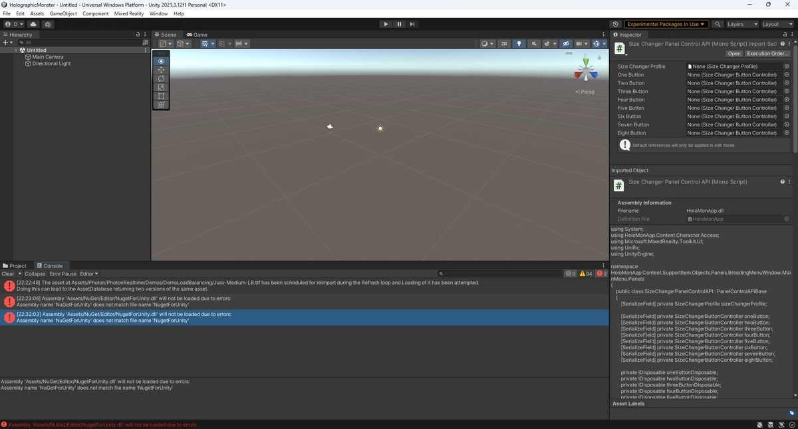Open Untitled scene three-dot options
Image resolution: width=798 pixels, height=429 pixels.
[146, 50]
